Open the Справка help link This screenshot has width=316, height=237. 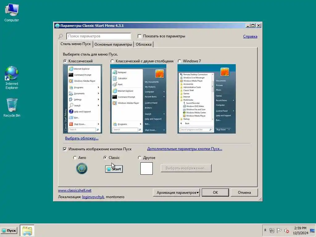[250, 36]
